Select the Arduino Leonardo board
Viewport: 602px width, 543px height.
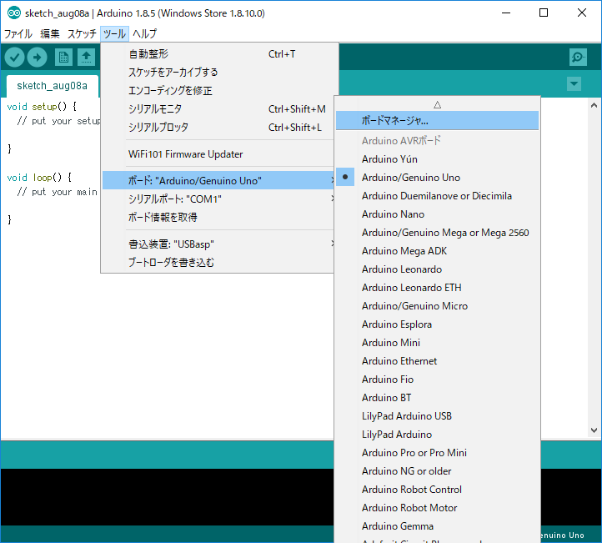click(437, 269)
